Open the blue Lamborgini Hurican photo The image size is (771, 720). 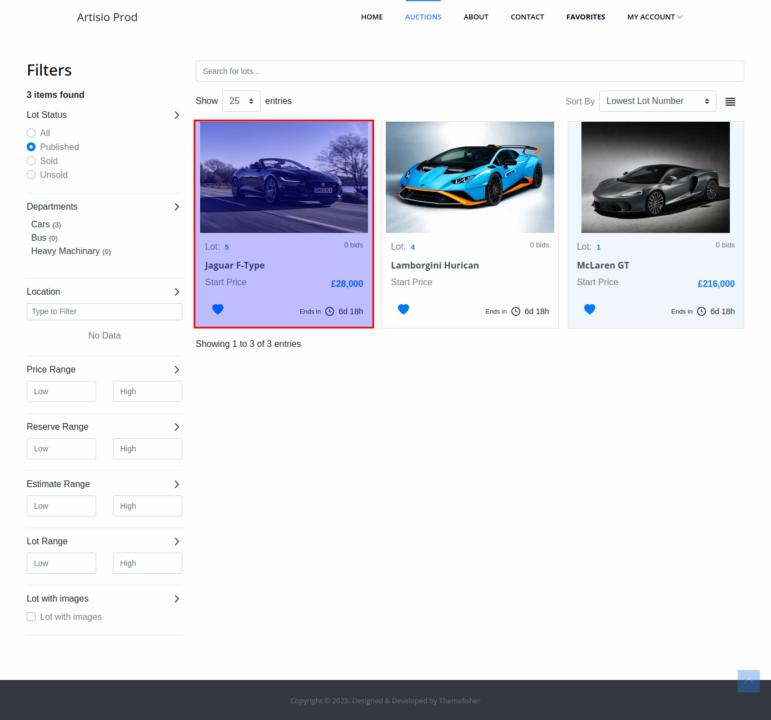[470, 177]
